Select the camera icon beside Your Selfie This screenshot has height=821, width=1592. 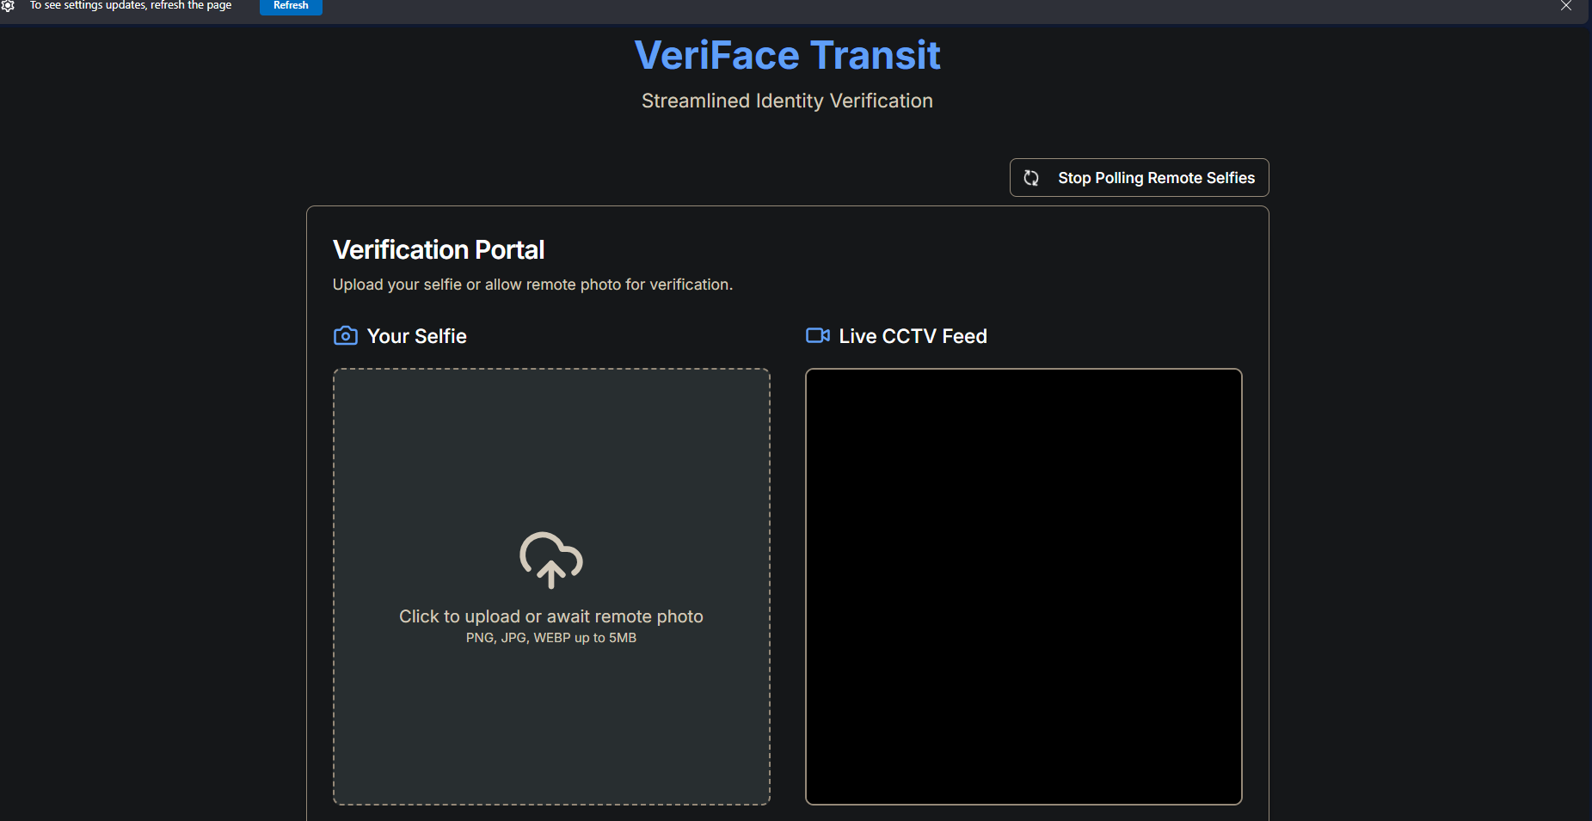coord(345,336)
